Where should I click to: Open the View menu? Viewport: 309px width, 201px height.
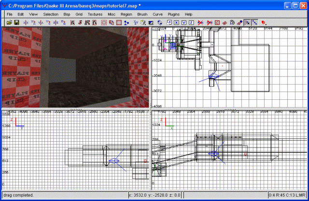tap(33, 14)
